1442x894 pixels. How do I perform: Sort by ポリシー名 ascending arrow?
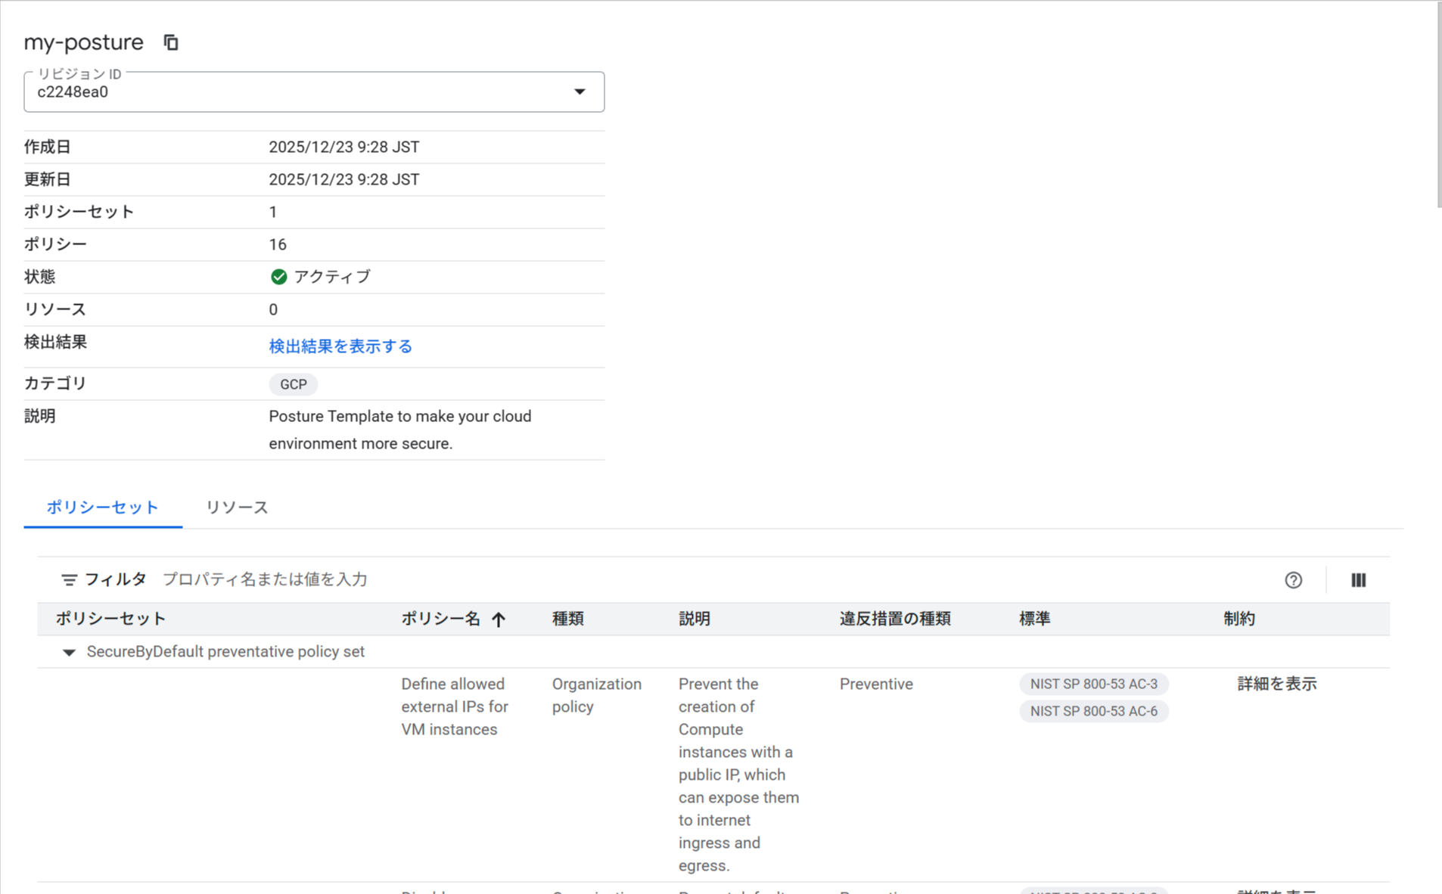[x=499, y=619]
